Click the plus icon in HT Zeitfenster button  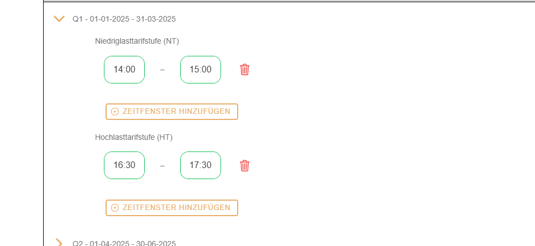tap(115, 208)
